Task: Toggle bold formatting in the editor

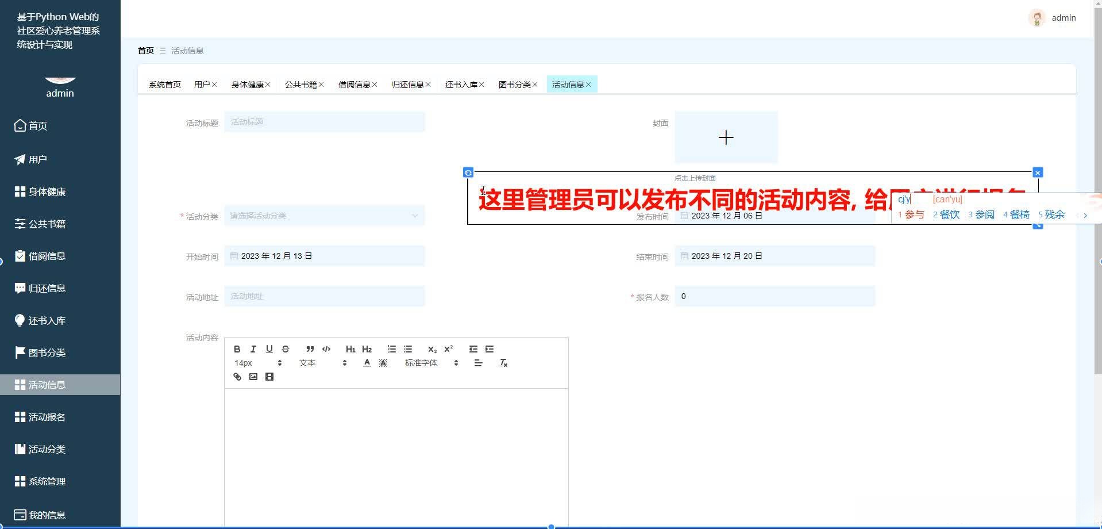Action: point(237,349)
